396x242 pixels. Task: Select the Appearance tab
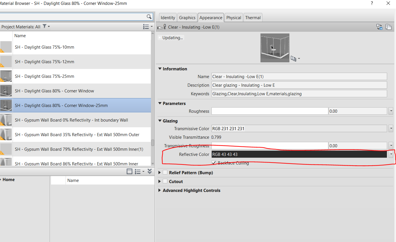pos(211,17)
